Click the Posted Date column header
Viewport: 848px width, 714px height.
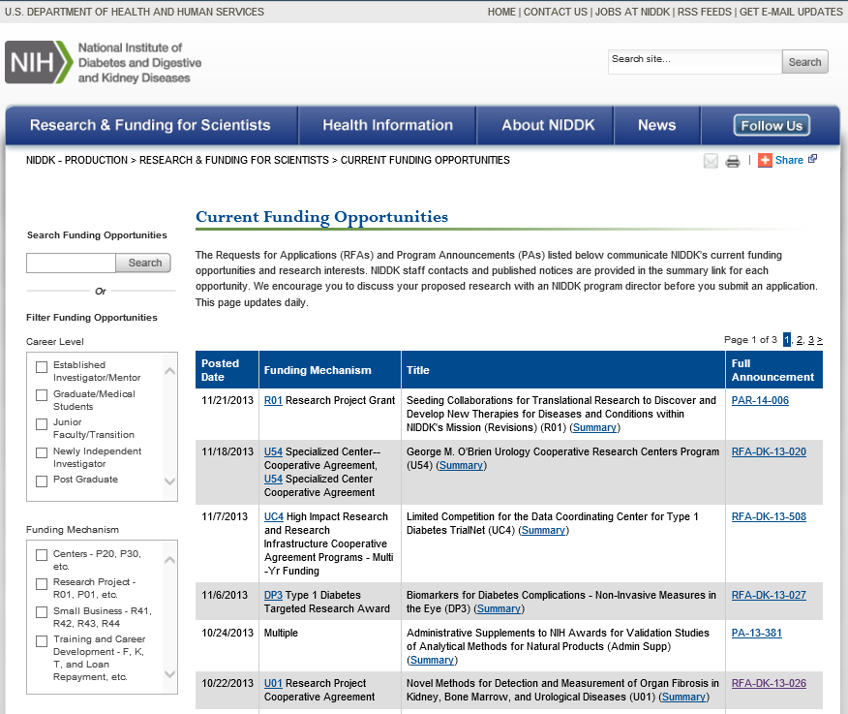(227, 370)
